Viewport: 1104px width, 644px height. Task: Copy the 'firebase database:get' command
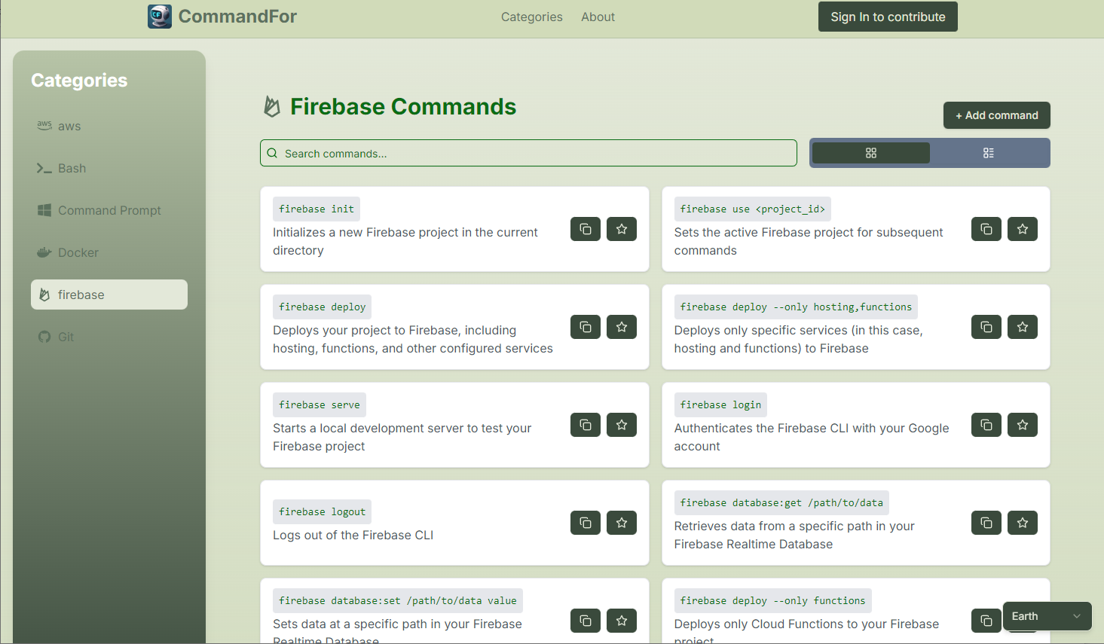pyautogui.click(x=986, y=523)
